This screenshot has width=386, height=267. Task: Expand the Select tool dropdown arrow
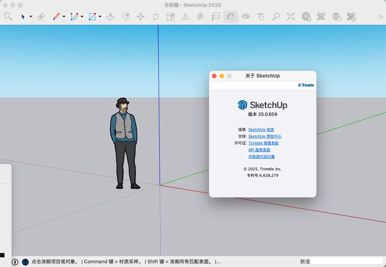pos(31,17)
